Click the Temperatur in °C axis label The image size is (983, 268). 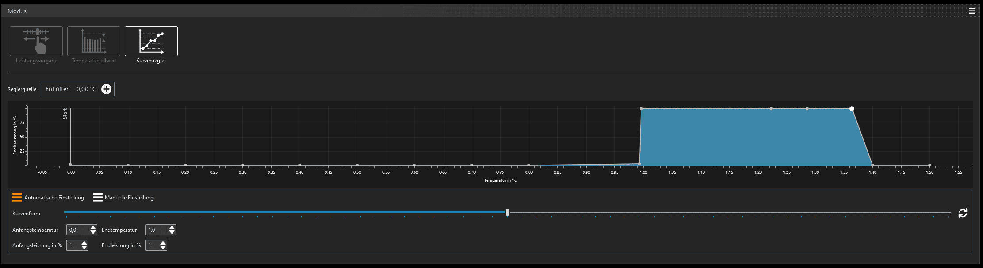pos(500,180)
